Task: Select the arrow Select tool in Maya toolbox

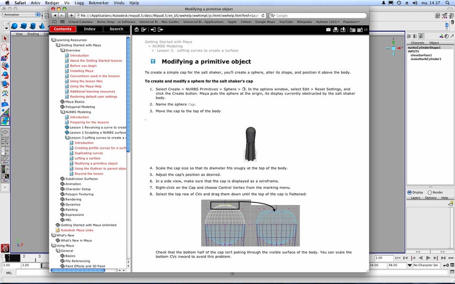Action: (x=5, y=38)
